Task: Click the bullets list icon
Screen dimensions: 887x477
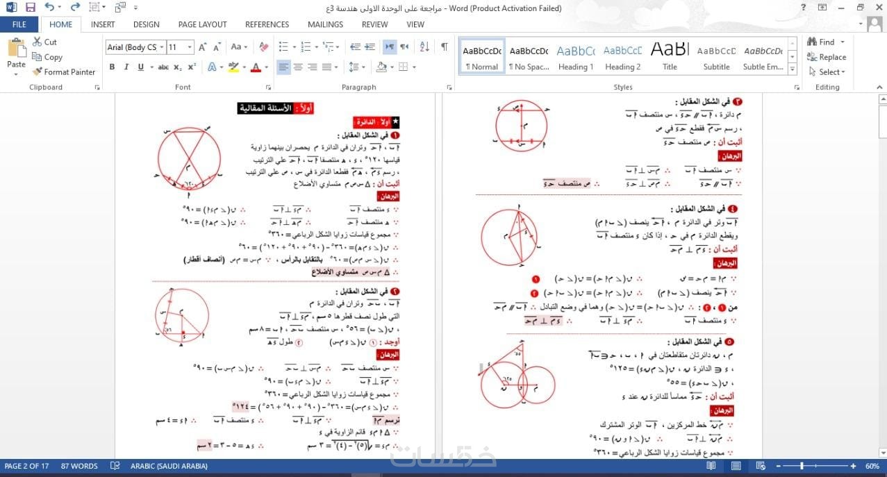Action: click(x=283, y=47)
